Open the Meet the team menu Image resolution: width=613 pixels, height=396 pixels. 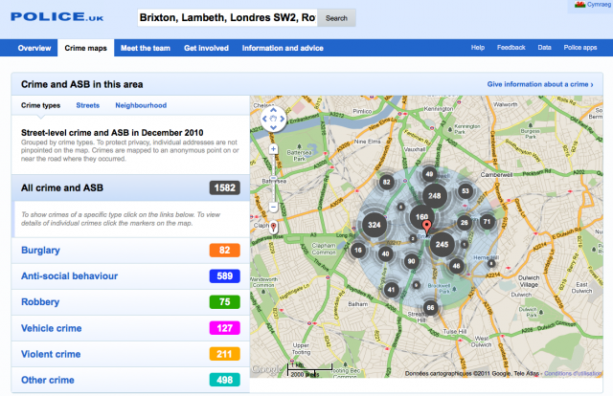[x=145, y=47]
